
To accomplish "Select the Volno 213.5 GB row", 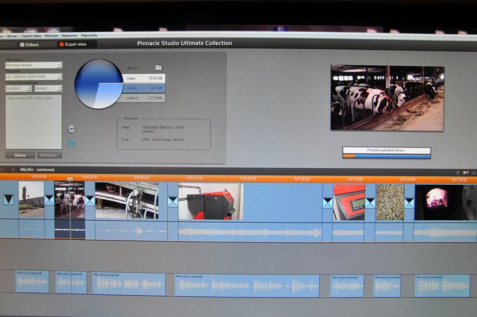I will 144,78.
